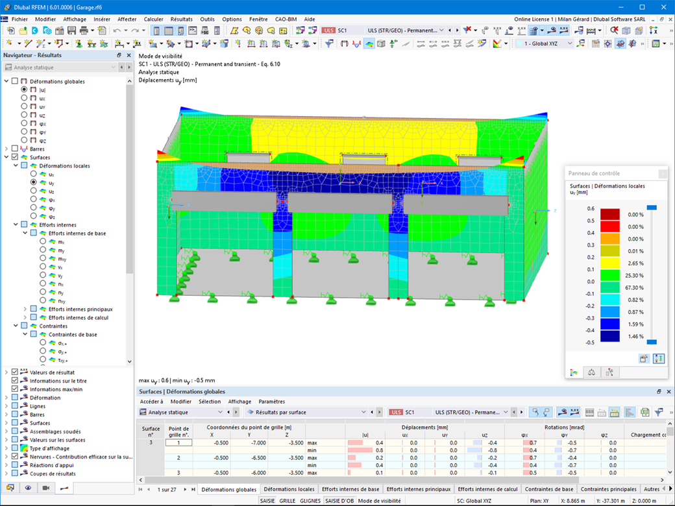Screen dimensions: 675x506
Task: Click the save (floppy disk) toolbar icon
Action: pos(71,30)
